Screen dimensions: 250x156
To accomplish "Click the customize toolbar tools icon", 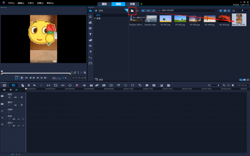I will 29,85.
